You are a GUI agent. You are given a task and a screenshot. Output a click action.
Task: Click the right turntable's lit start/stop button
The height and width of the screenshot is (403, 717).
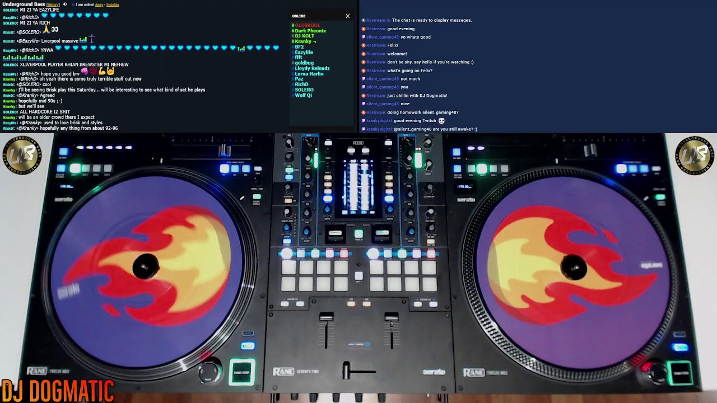(680, 372)
